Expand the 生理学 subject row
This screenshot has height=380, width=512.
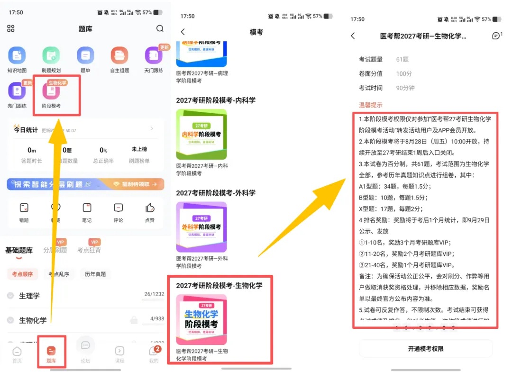coord(85,296)
